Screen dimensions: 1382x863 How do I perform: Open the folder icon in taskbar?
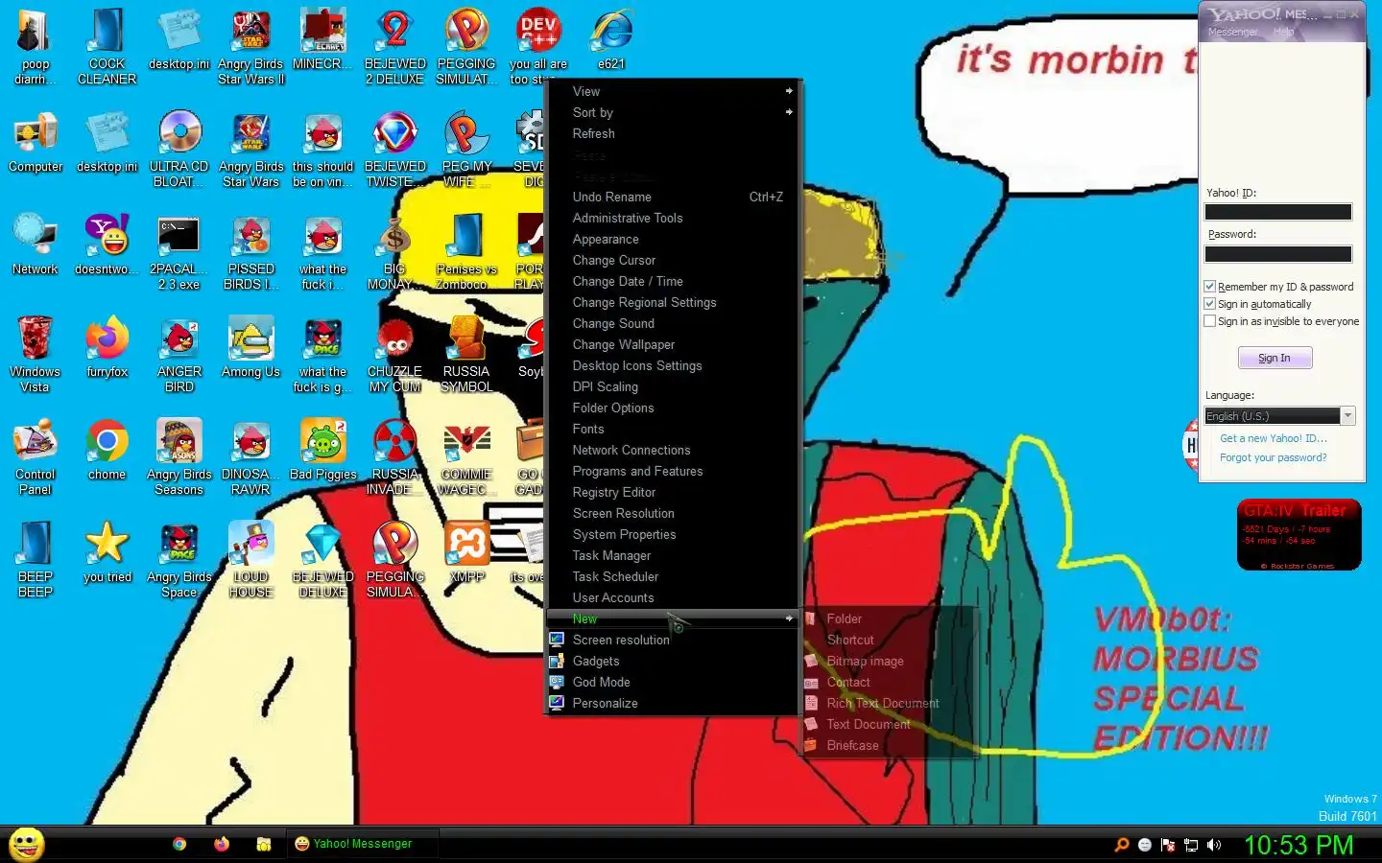coord(263,844)
